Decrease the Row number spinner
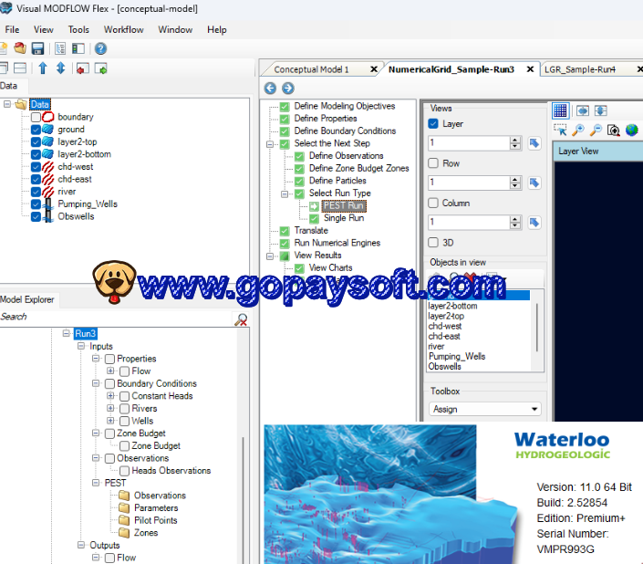The height and width of the screenshot is (564, 643). 515,186
